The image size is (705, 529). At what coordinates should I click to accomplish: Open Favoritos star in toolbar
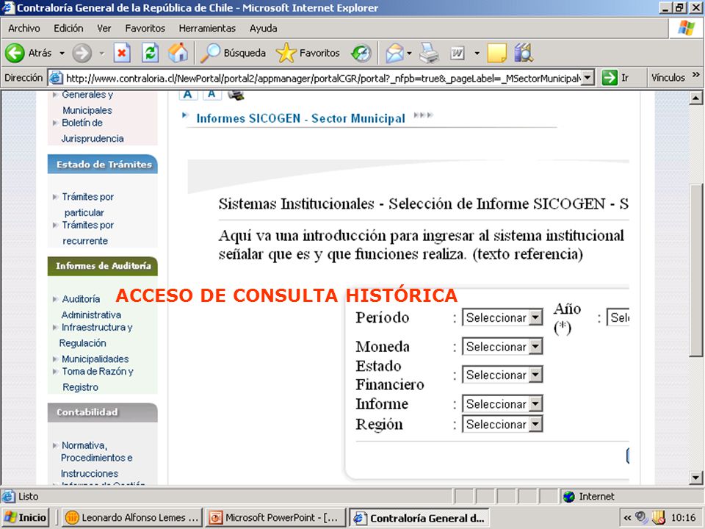coord(308,53)
